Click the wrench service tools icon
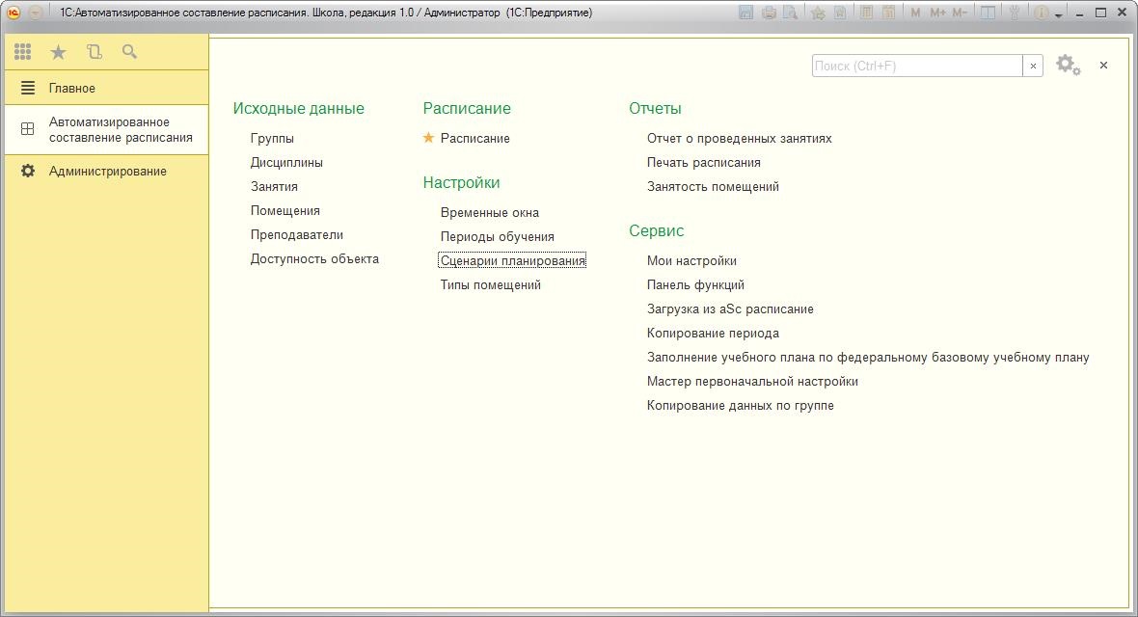The height and width of the screenshot is (617, 1138). [1014, 13]
